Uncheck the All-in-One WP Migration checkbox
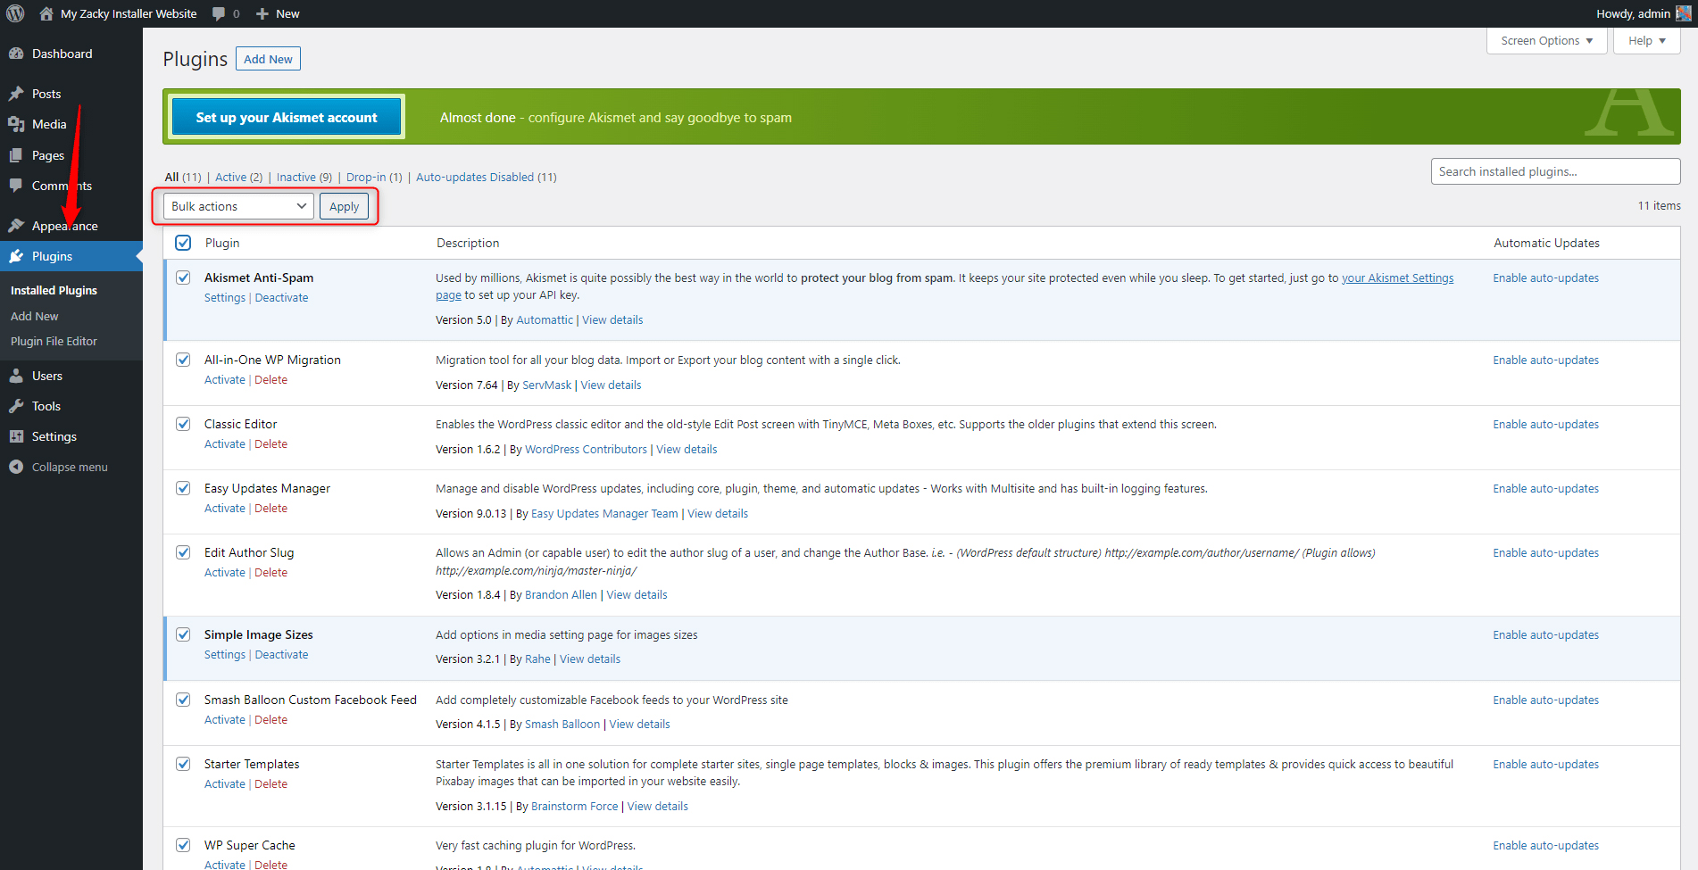The height and width of the screenshot is (870, 1698). (183, 360)
